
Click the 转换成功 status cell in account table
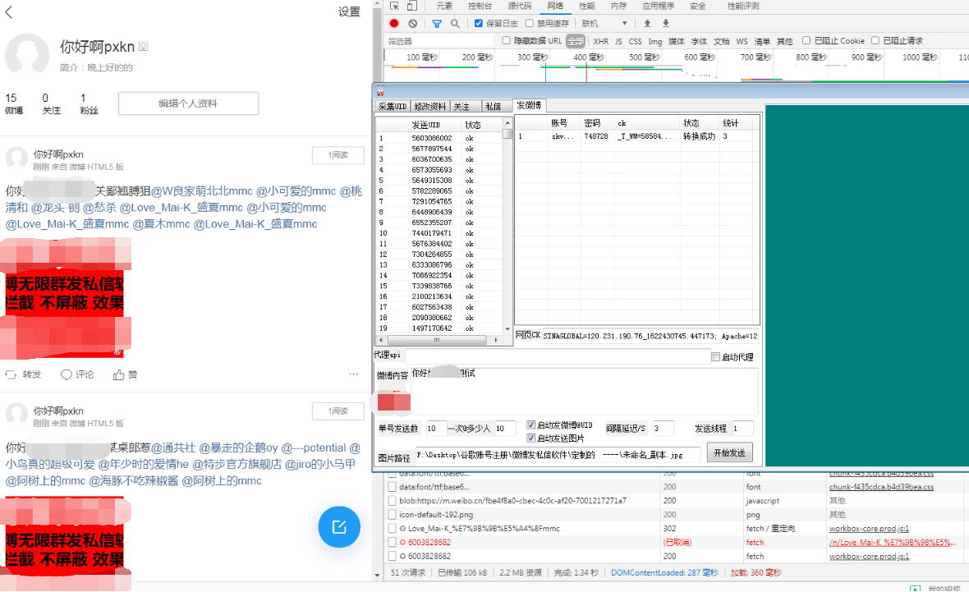tap(699, 136)
